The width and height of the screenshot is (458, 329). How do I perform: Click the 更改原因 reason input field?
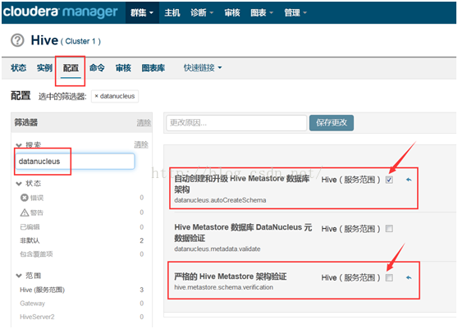236,122
